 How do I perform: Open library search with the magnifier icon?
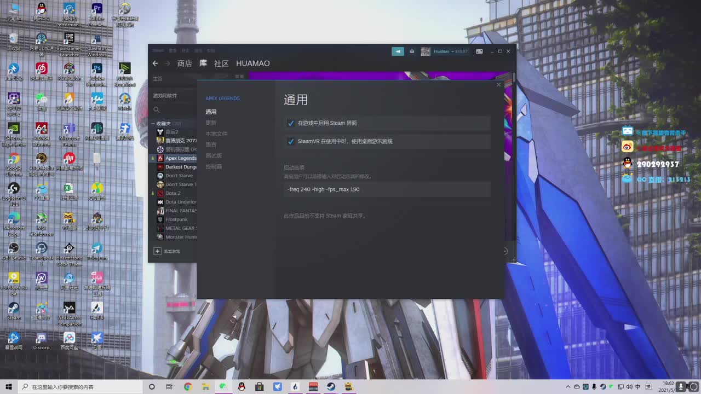[157, 109]
